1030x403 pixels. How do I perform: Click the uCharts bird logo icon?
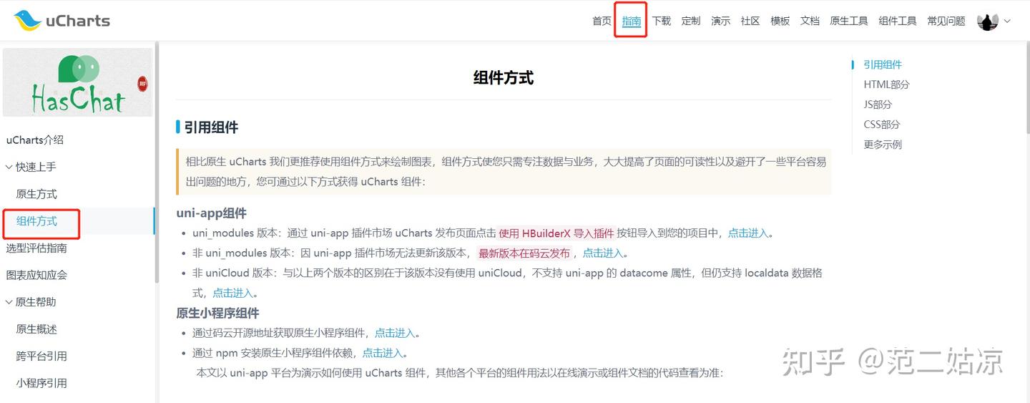[x=27, y=21]
